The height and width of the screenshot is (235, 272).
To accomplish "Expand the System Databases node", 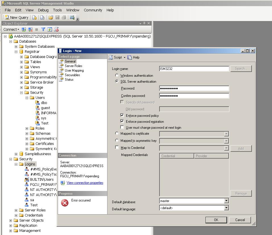I will pyautogui.click(x=16, y=47).
